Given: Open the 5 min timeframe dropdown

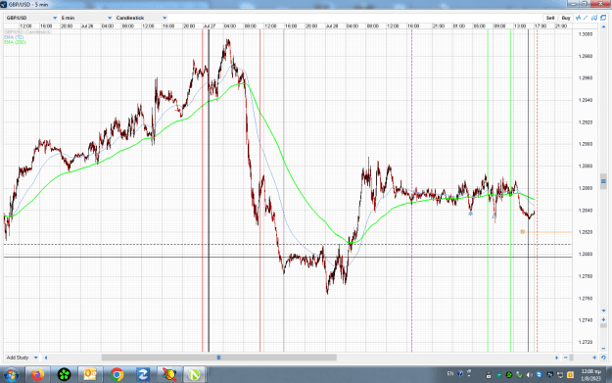Looking at the screenshot, I should click(86, 18).
